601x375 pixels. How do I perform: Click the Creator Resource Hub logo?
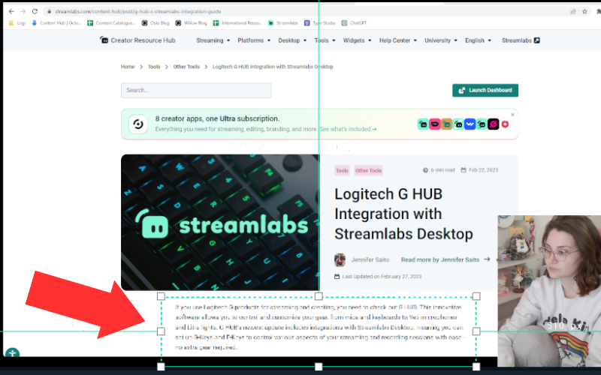[137, 40]
